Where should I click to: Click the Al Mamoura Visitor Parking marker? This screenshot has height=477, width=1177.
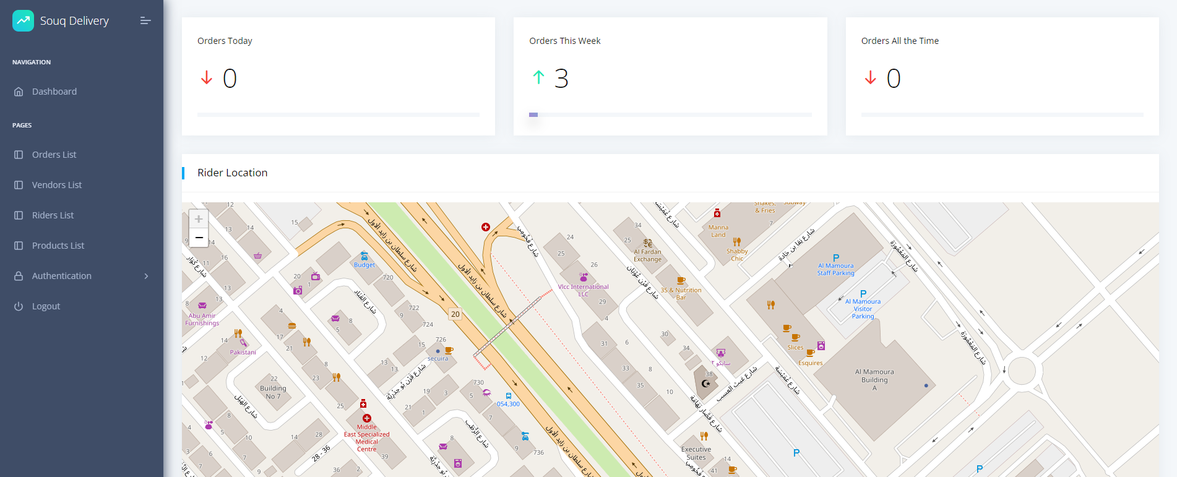point(863,294)
